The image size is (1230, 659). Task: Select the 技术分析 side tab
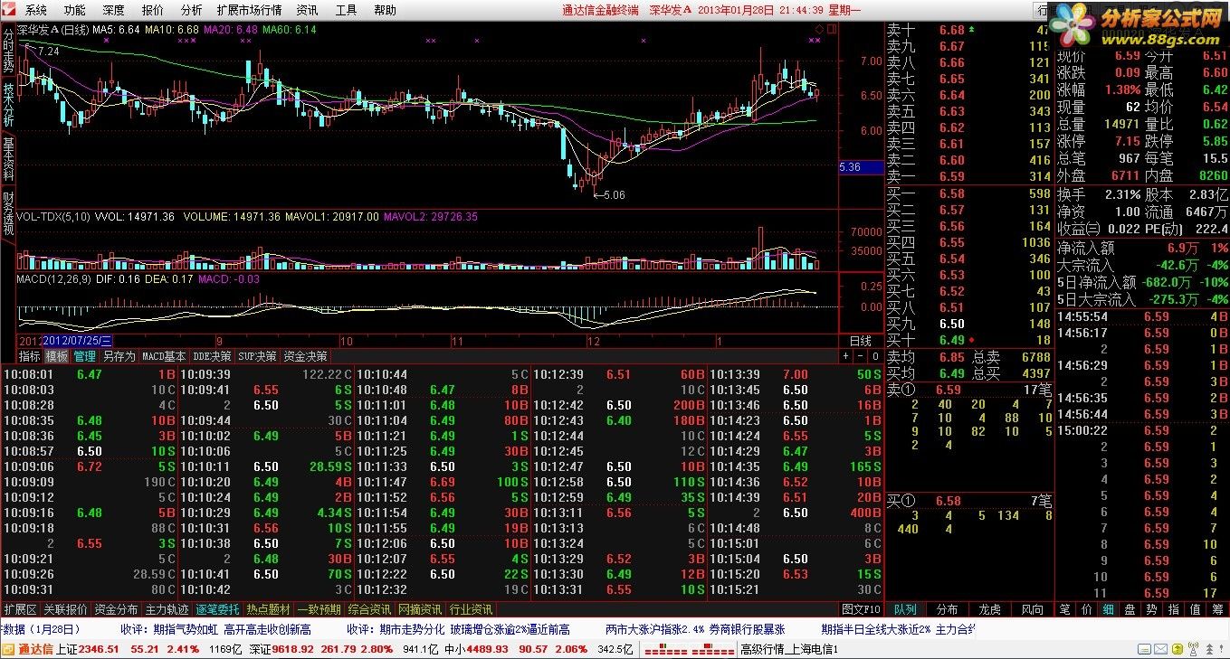click(x=8, y=104)
